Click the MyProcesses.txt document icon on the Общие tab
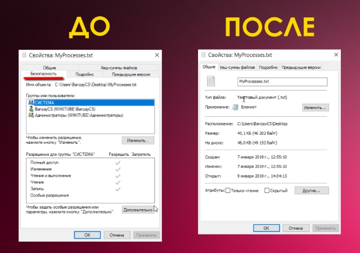 click(x=209, y=81)
